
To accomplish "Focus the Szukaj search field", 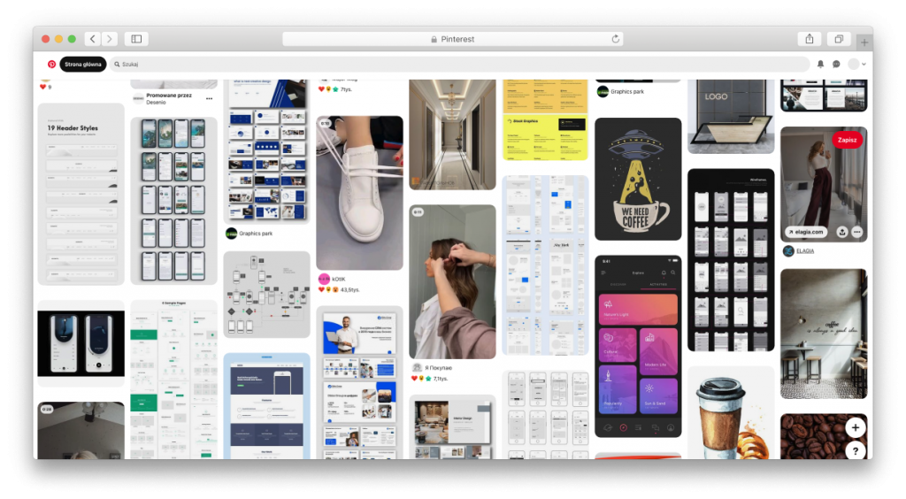I will [x=460, y=64].
